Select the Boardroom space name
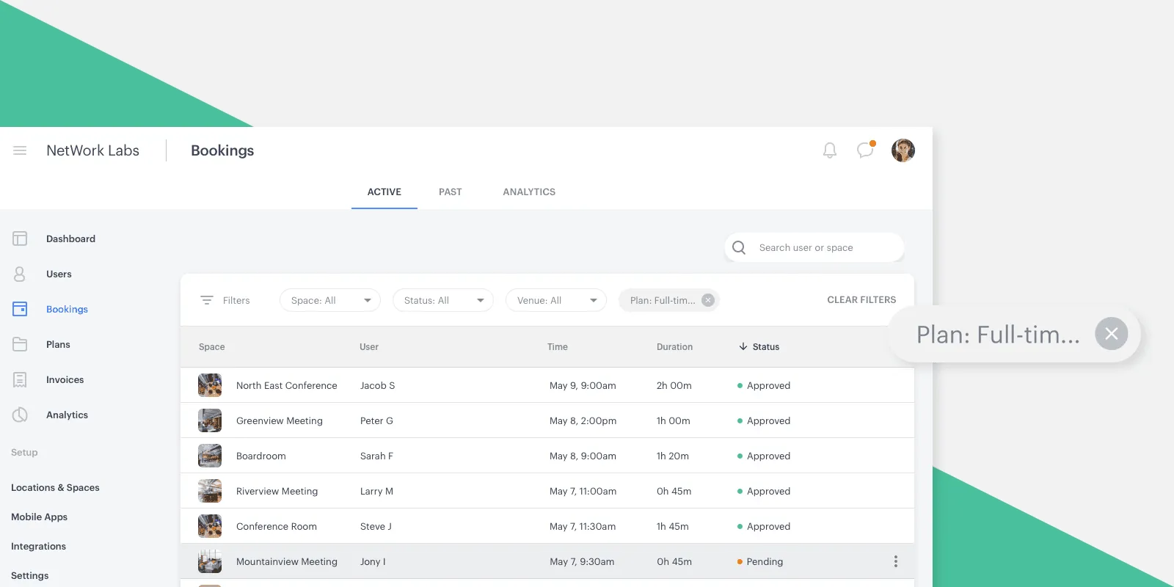Viewport: 1174px width, 587px height. click(x=261, y=456)
